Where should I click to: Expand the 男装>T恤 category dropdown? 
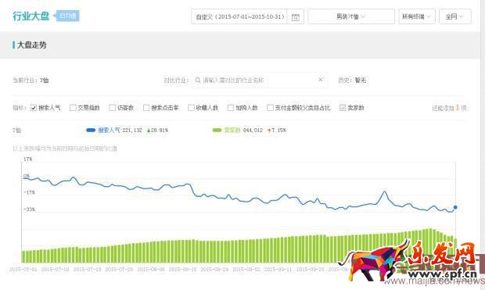[351, 16]
